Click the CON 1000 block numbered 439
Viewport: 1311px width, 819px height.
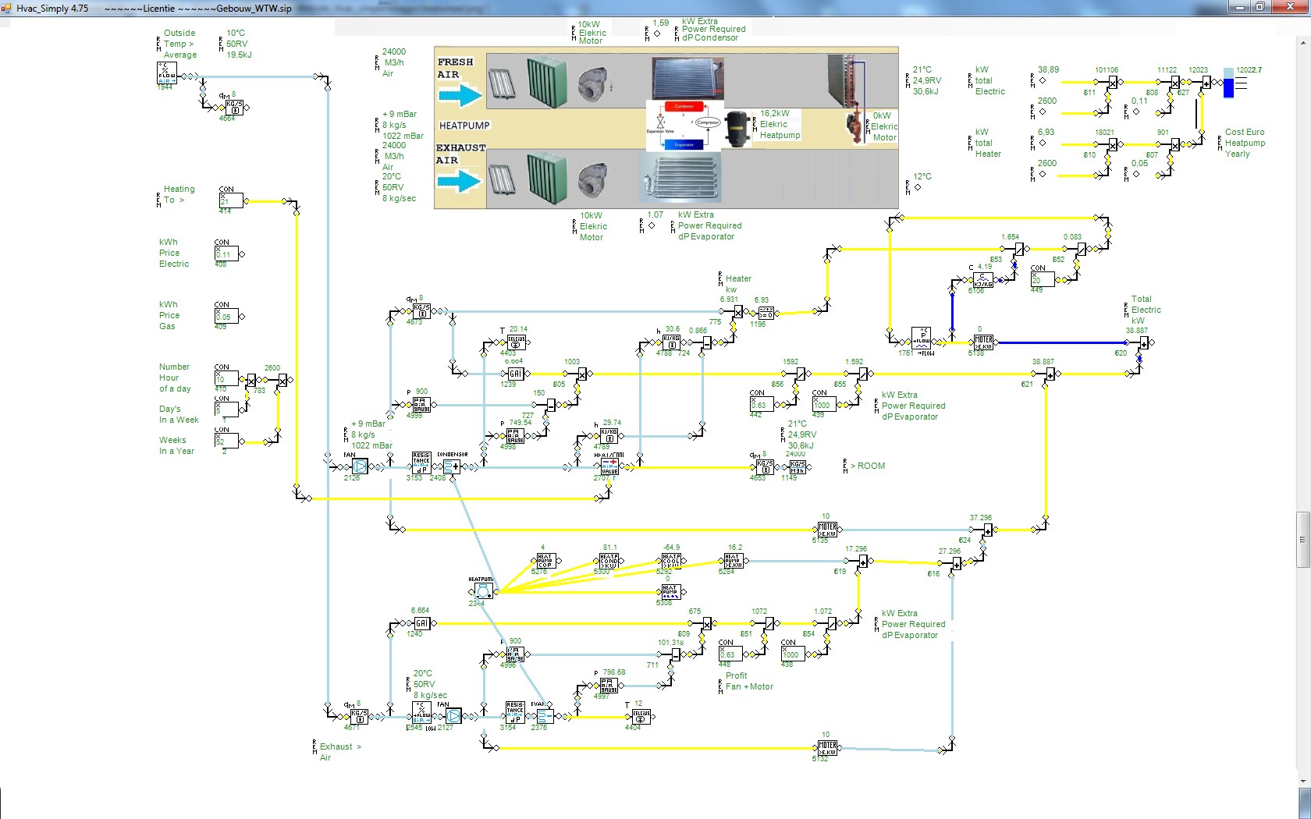pyautogui.click(x=823, y=404)
